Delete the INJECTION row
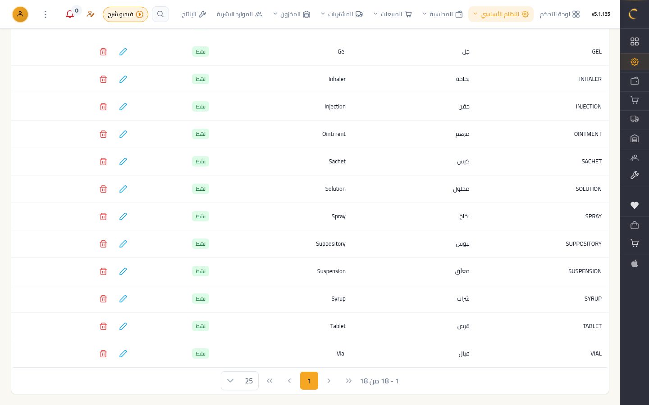The image size is (649, 405). (103, 107)
